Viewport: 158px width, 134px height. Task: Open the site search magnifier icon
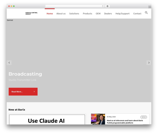pyautogui.click(x=146, y=13)
